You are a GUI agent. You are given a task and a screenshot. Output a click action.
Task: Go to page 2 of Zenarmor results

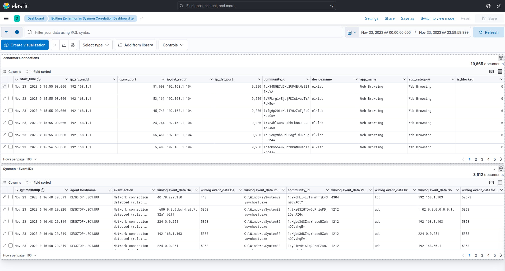pos(476,159)
